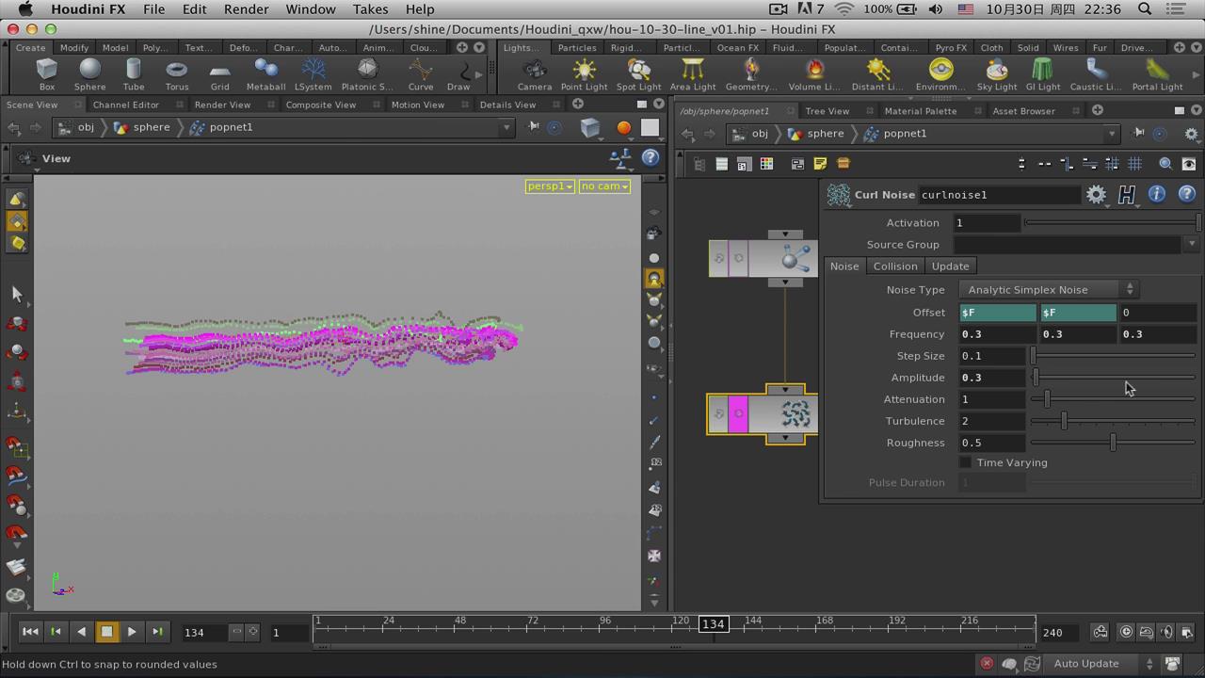Switch to the Update parameter tab
1205x678 pixels.
click(x=950, y=266)
